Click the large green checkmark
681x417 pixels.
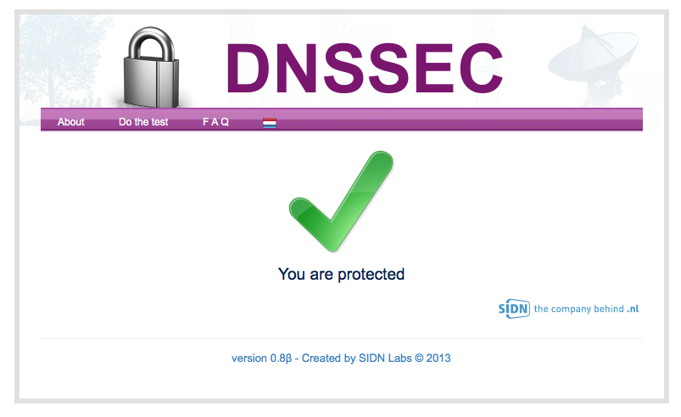click(341, 201)
